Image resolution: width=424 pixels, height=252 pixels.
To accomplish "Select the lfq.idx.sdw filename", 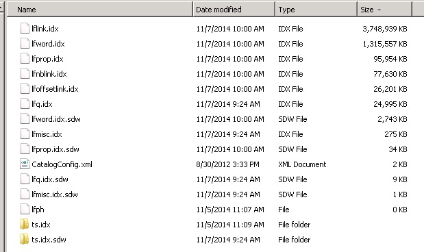I will coord(50,179).
